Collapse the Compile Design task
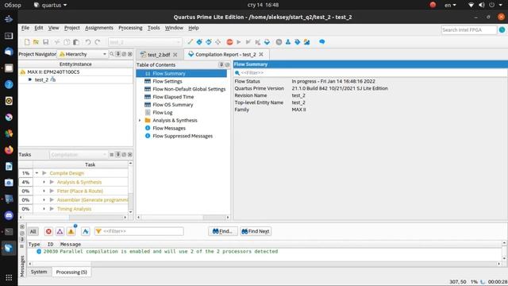Viewport: 508px width, 286px height. pyautogui.click(x=37, y=173)
